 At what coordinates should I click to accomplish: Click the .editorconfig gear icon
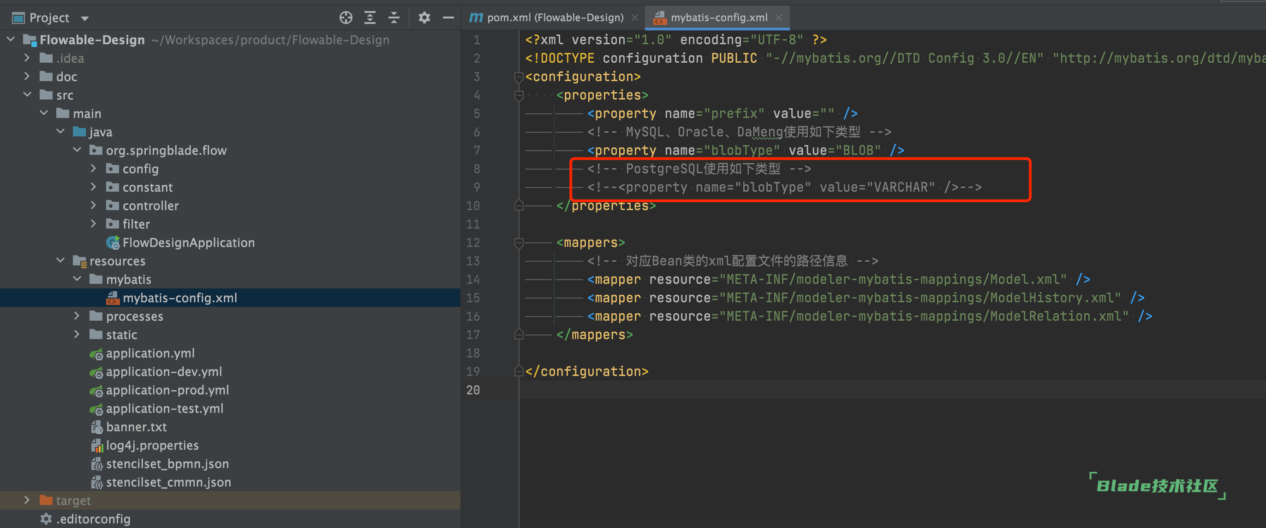click(46, 519)
